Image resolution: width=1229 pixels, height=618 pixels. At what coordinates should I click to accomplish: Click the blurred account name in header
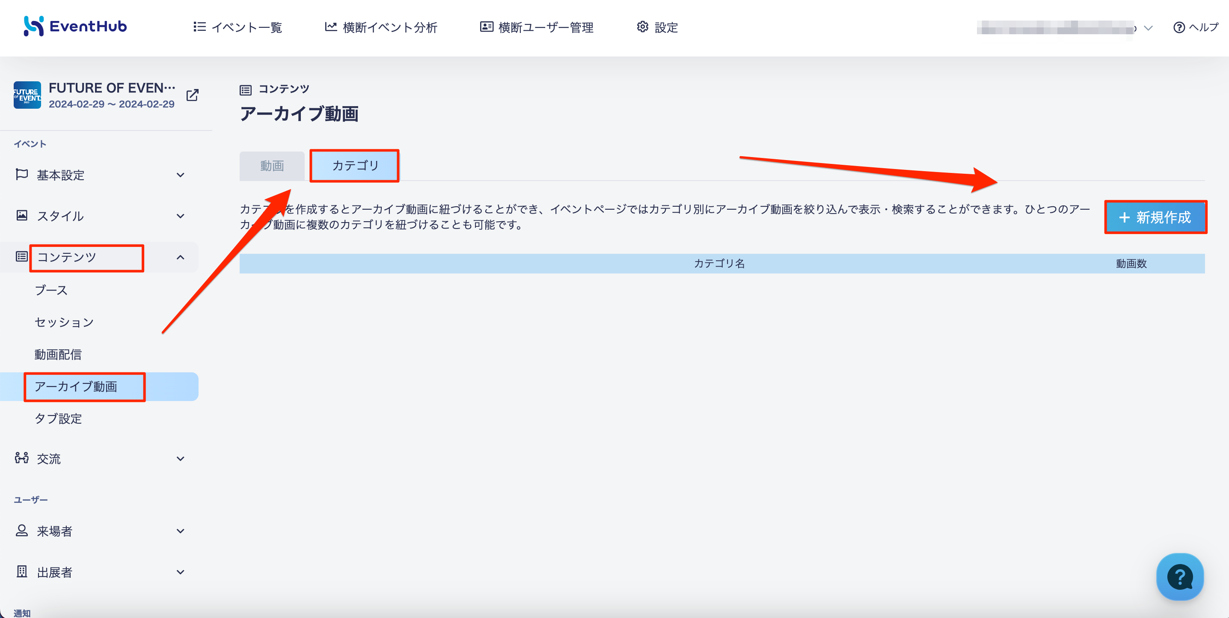click(1056, 28)
